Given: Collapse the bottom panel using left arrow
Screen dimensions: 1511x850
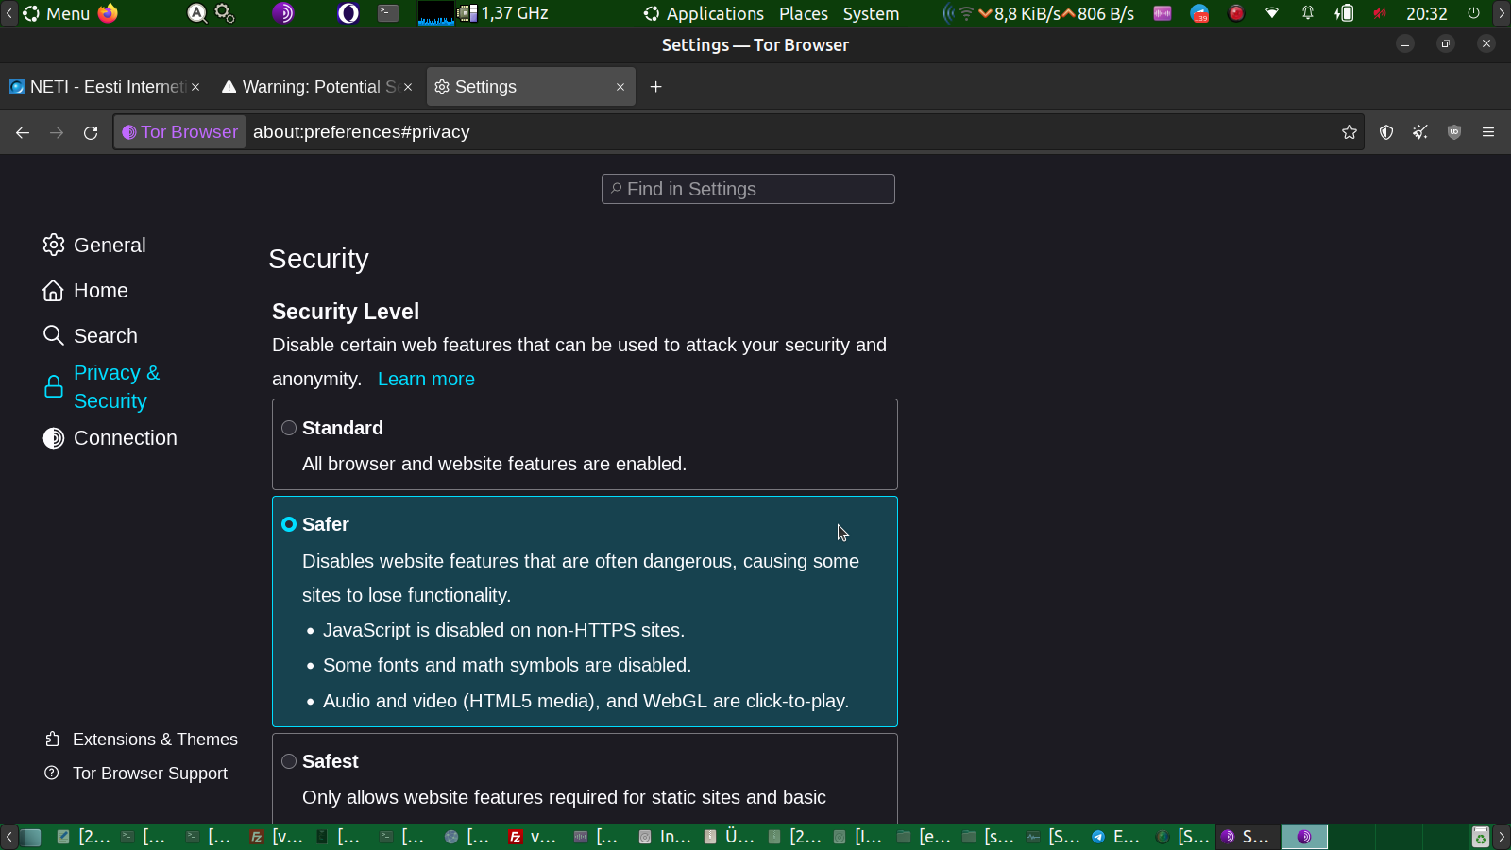Looking at the screenshot, I should coord(8,837).
